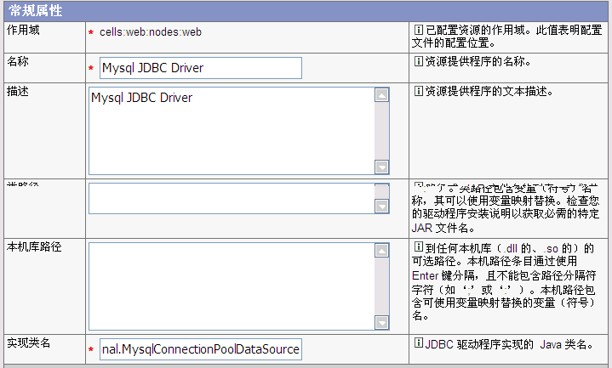
Task: Click inside the classpath text area
Action: tap(230, 199)
